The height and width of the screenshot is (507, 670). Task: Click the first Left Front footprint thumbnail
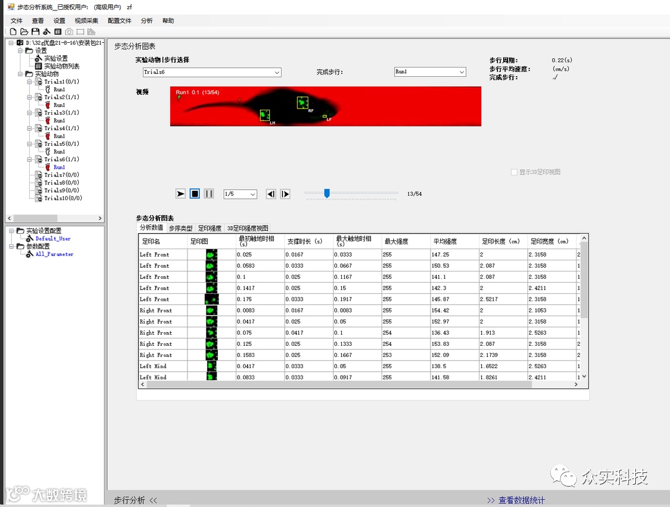(x=212, y=254)
